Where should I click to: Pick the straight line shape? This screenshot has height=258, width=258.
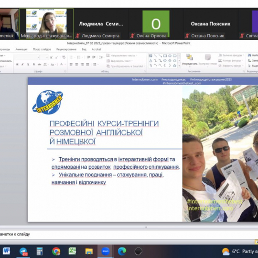(155, 56)
